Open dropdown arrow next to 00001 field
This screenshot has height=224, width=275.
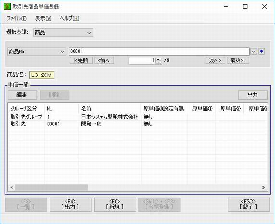[253, 51]
